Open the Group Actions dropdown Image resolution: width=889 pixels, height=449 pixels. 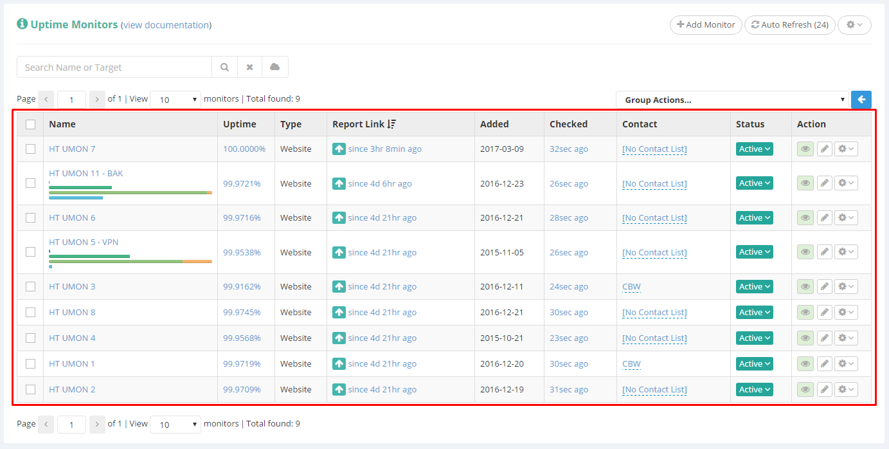(x=732, y=100)
